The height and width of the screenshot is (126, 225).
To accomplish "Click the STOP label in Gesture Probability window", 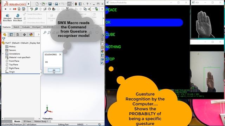I will click(110, 59).
